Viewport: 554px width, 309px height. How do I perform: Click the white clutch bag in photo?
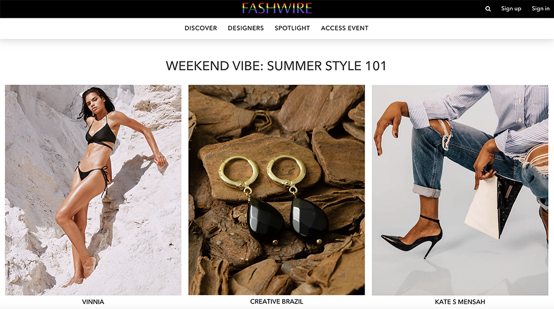(x=483, y=207)
